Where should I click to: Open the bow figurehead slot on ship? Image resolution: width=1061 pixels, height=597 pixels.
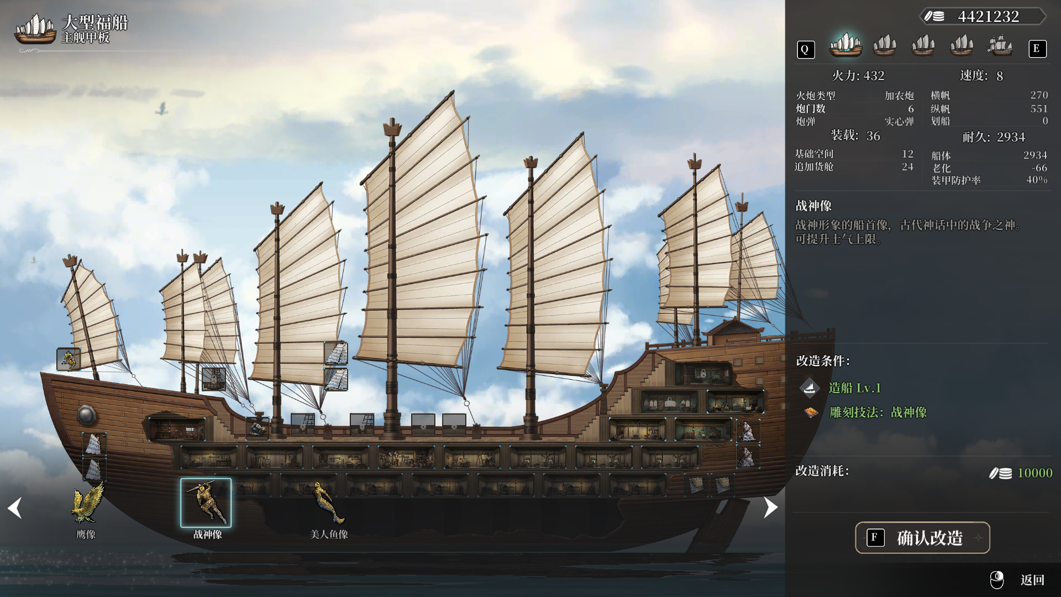(69, 359)
